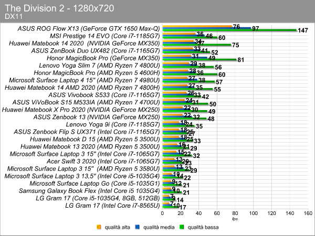The height and width of the screenshot is (236, 315).
Task: Click the green bar for ASUS ROG Flow X13
Action: 229,30
